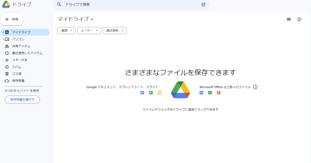Click the search magnifier icon

pyautogui.click(x=59, y=4)
